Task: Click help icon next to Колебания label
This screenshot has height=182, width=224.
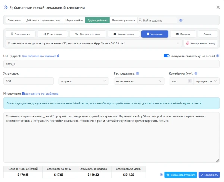Action: [196, 73]
